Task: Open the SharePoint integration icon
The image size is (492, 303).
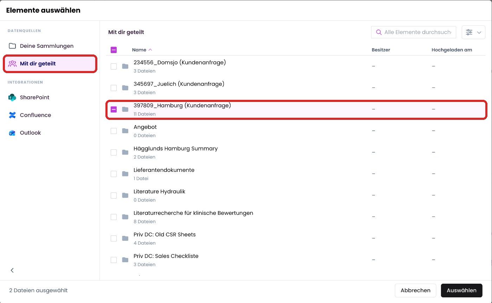Action: click(x=12, y=97)
